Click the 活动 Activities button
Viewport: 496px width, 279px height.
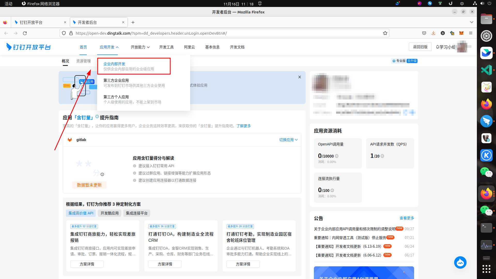coord(9,4)
